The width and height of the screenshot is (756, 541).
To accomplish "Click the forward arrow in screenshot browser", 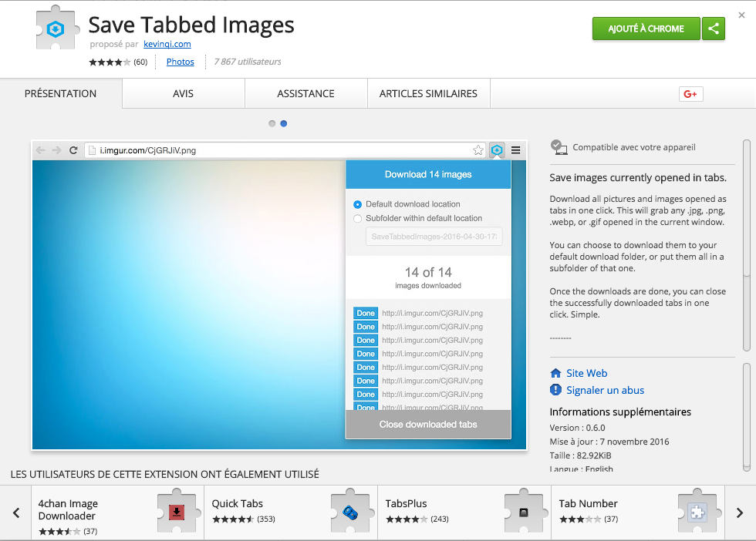I will pos(56,150).
